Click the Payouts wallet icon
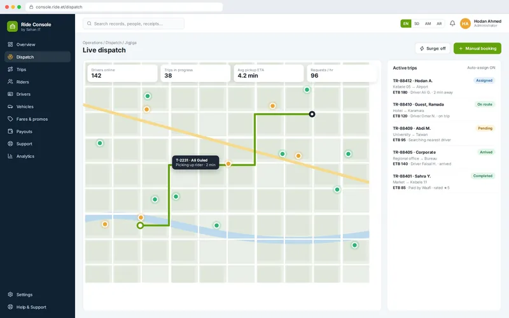Viewport: 509px width, 318px height. click(x=10, y=132)
